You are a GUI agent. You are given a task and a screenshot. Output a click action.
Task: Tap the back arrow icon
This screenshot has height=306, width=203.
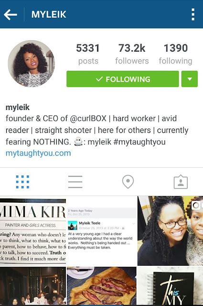(11, 14)
